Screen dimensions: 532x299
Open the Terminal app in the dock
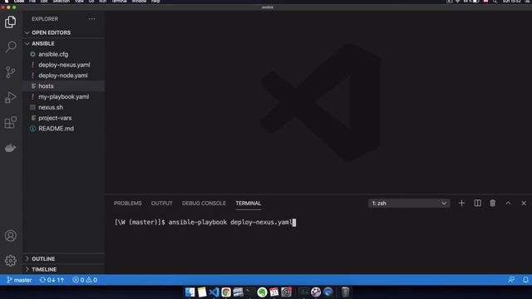[250, 292]
